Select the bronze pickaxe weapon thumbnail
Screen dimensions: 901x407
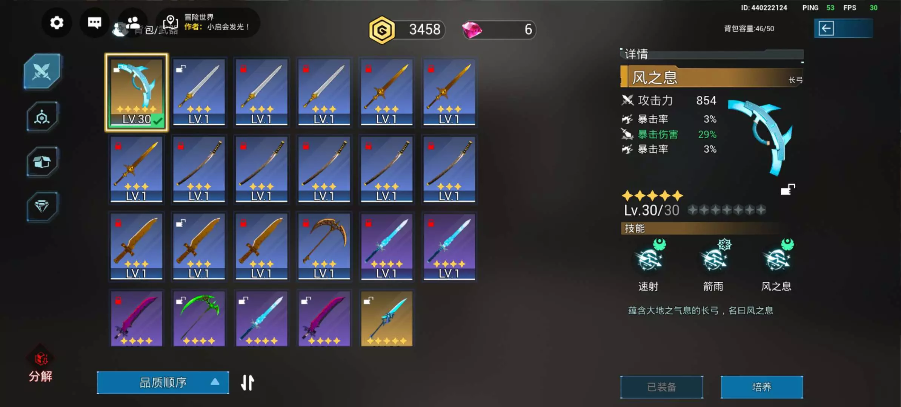pos(324,246)
